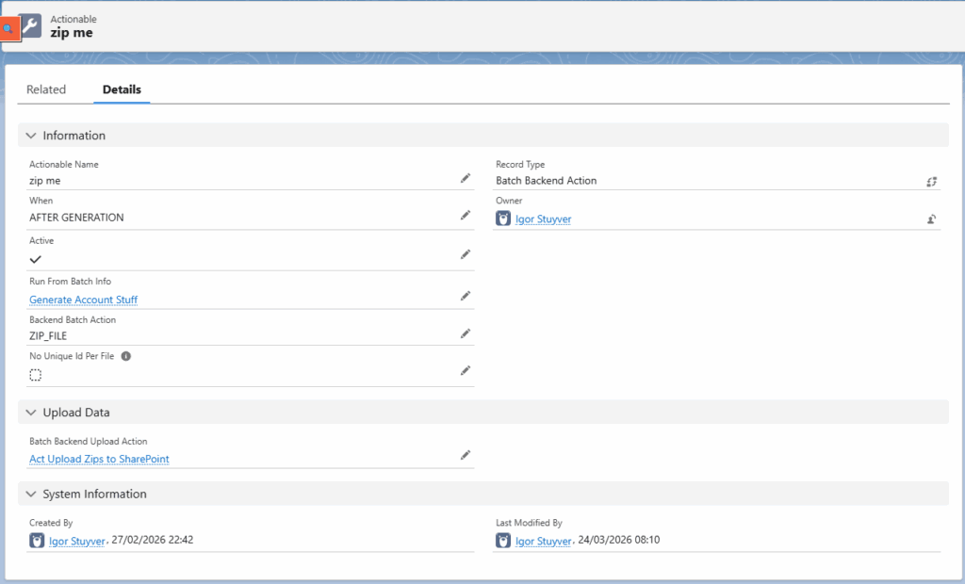Click Igor Stuyver link in Owner field
965x584 pixels.
543,219
